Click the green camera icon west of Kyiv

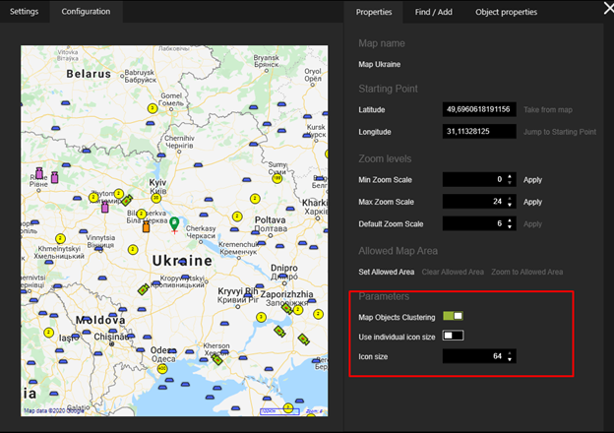127,201
